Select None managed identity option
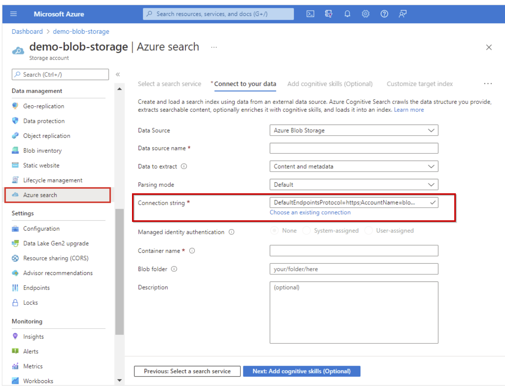 pos(274,231)
